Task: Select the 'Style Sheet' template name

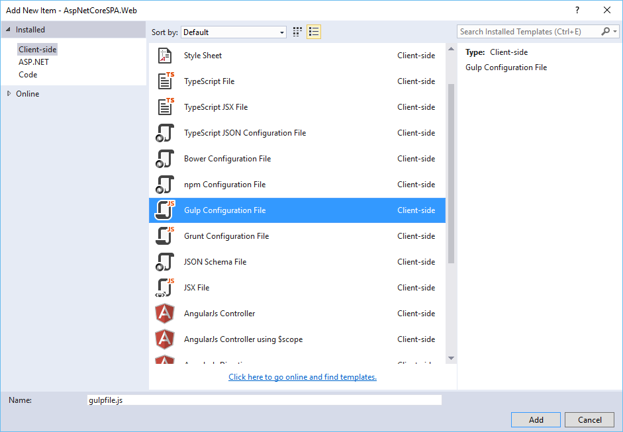Action: click(203, 56)
